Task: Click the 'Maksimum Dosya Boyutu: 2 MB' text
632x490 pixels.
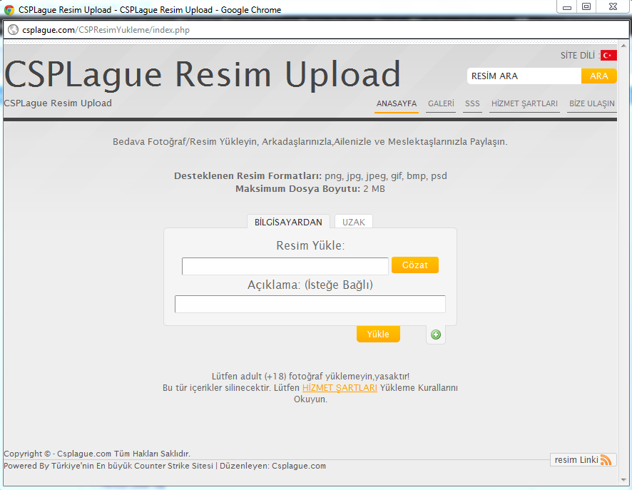Action: pyautogui.click(x=310, y=188)
